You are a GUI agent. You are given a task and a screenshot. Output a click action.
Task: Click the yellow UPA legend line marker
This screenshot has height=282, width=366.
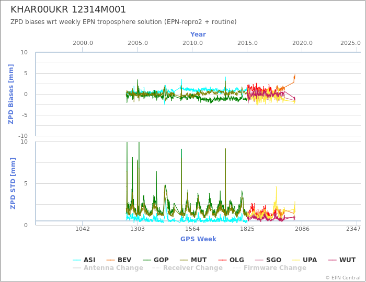pos(296,260)
